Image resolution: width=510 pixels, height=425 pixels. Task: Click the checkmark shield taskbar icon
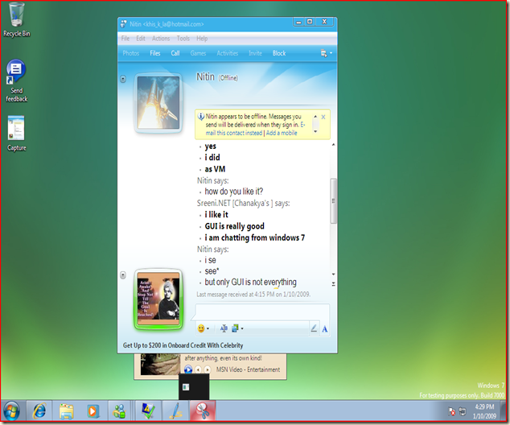tap(149, 411)
